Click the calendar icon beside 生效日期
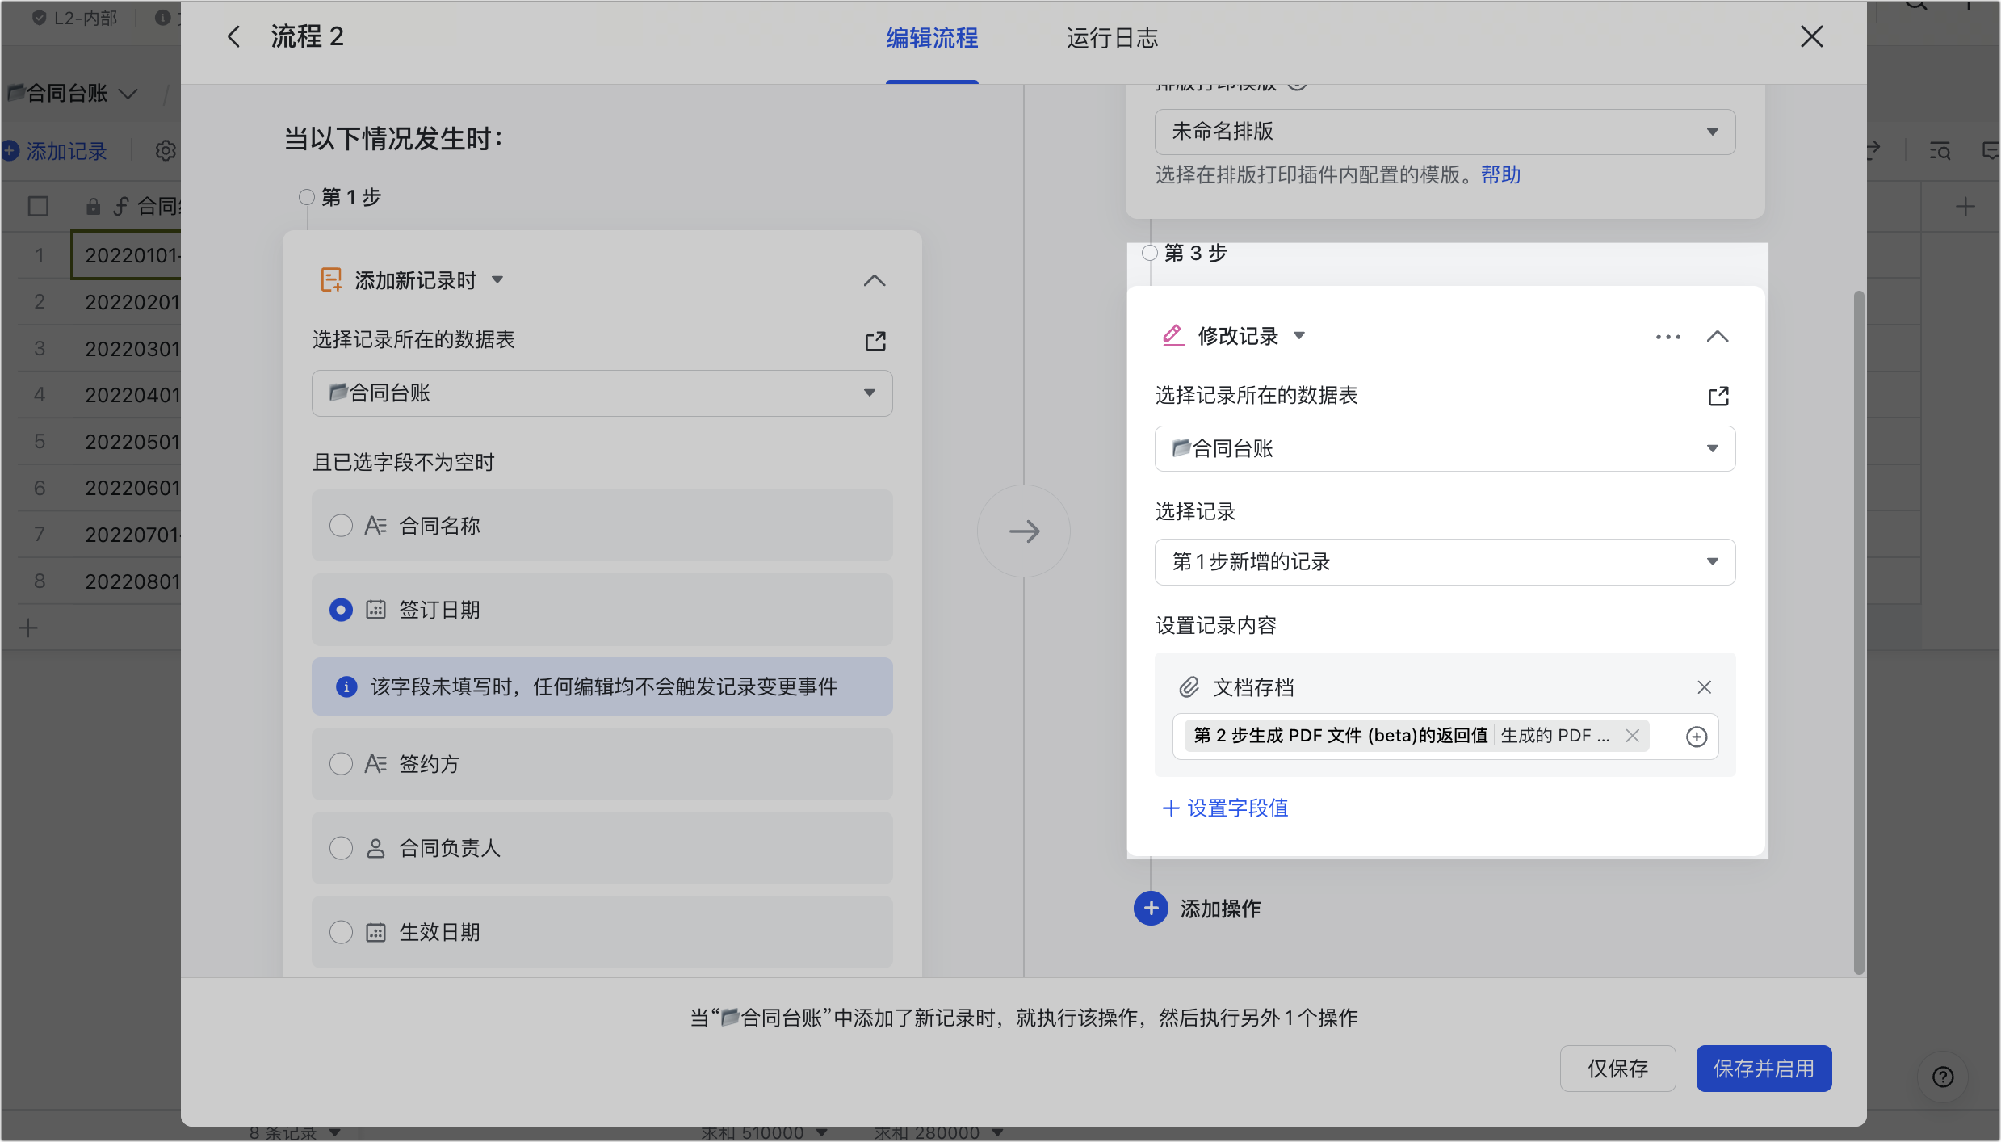Viewport: 2001px width, 1142px height. coord(375,932)
